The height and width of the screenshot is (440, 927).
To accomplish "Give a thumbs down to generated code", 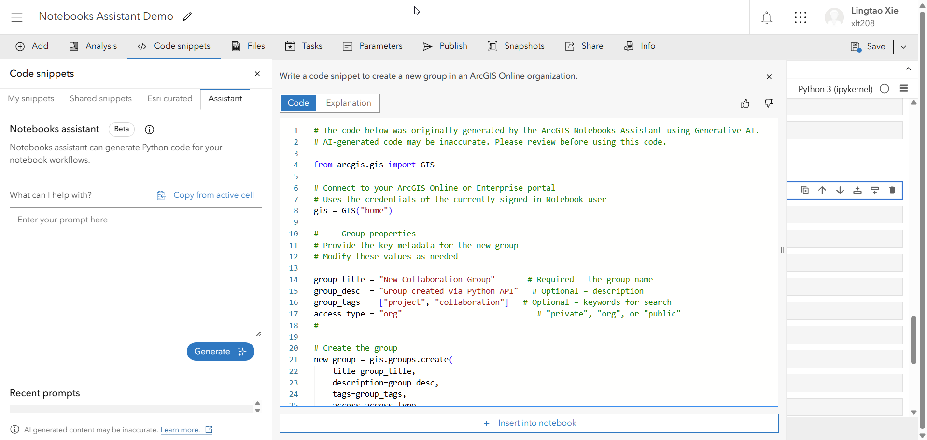I will [x=769, y=103].
